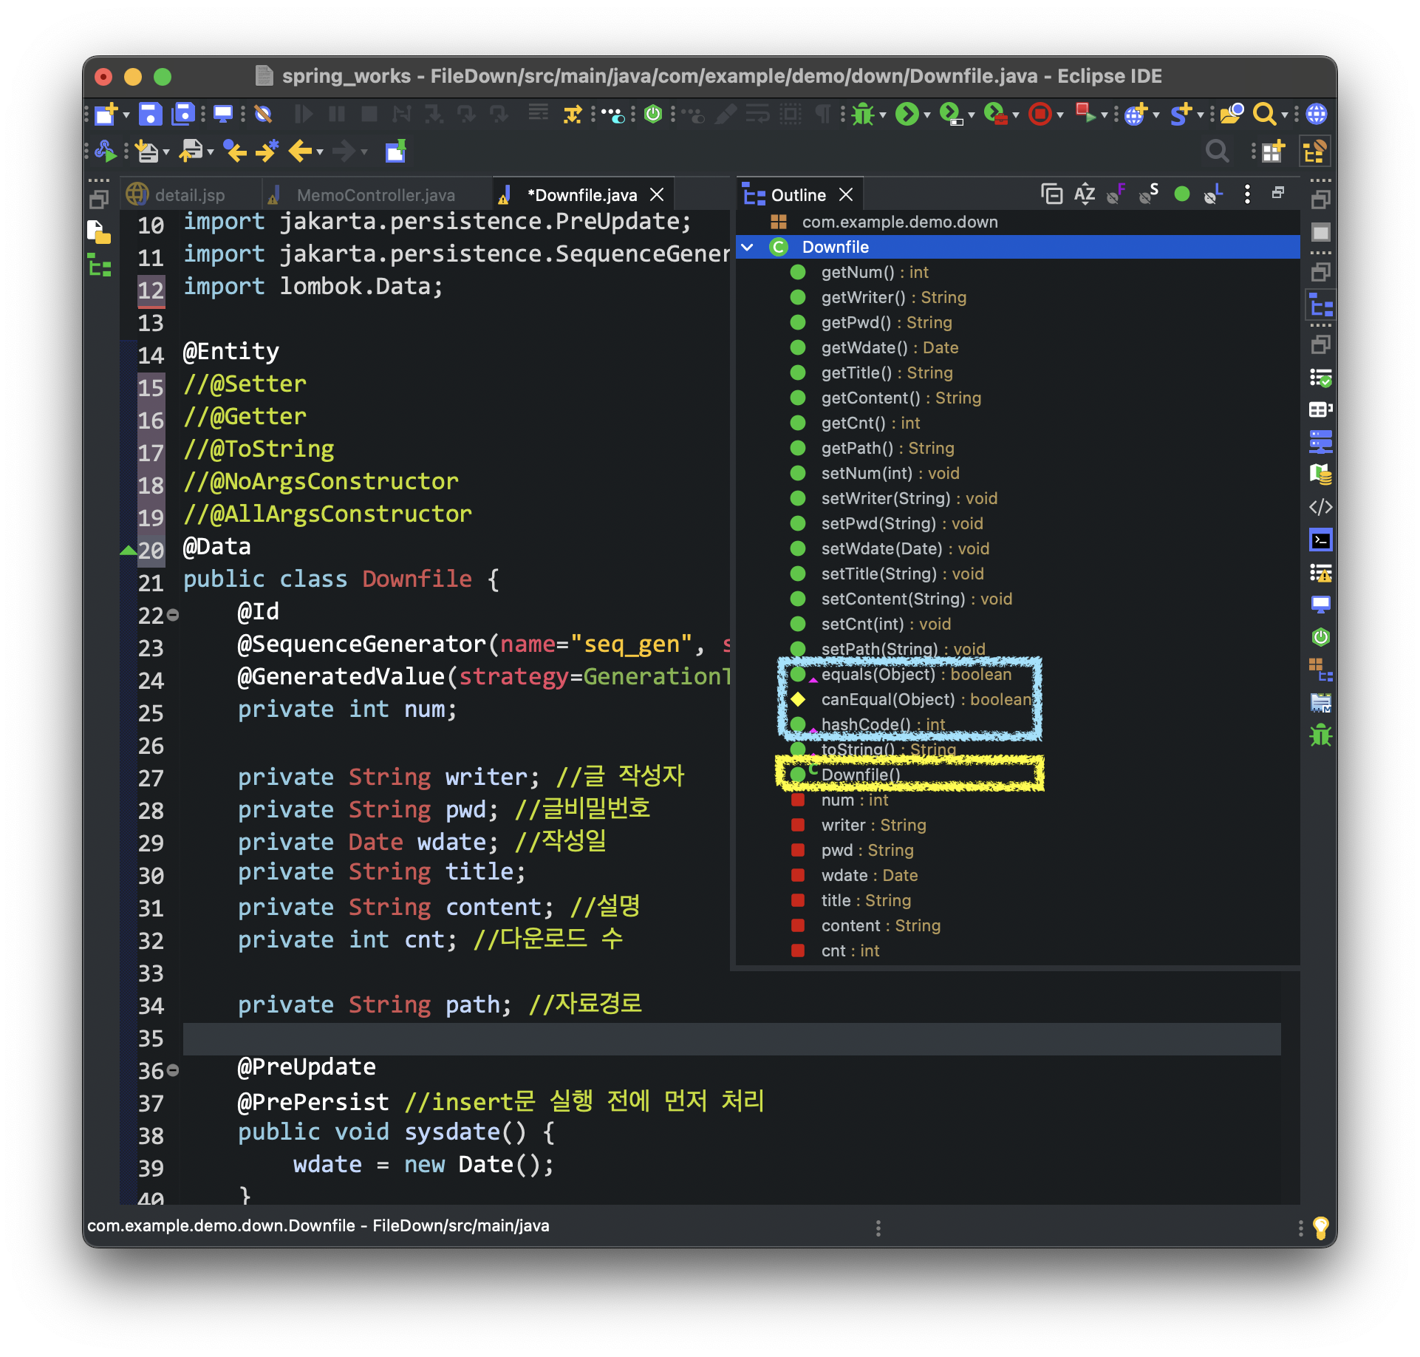The width and height of the screenshot is (1420, 1357).
Task: Click Collapse All in the Outline toolbar
Action: point(1051,194)
